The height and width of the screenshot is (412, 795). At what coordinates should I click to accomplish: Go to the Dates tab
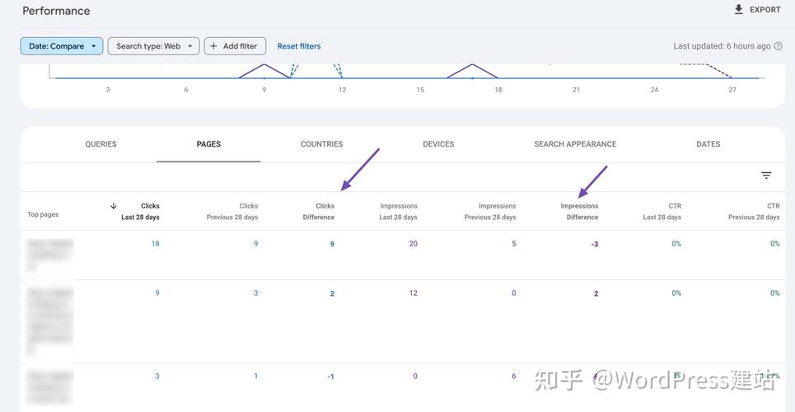tap(708, 144)
